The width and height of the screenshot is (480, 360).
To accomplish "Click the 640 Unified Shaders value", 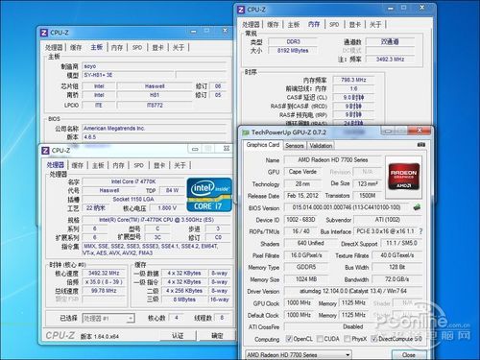I will pos(310,243).
